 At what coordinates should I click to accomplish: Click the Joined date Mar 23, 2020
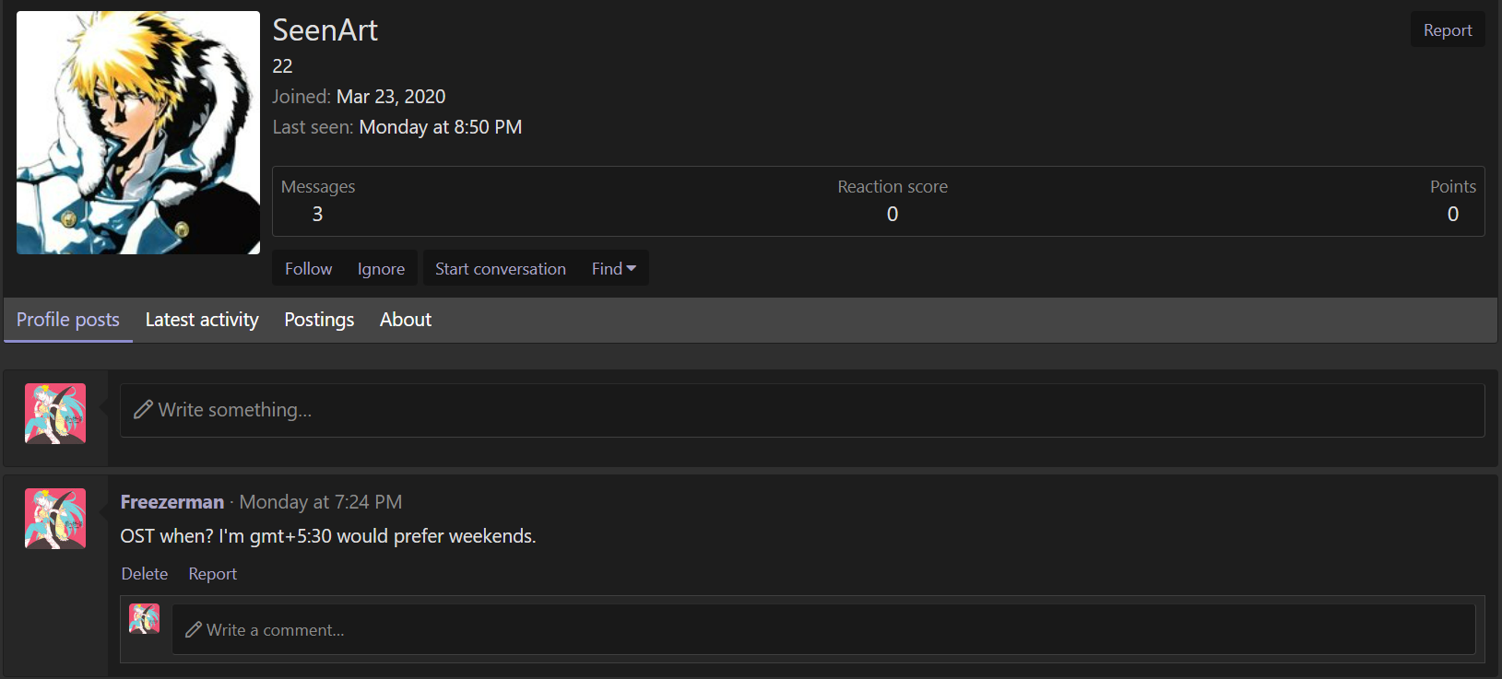pyautogui.click(x=391, y=97)
